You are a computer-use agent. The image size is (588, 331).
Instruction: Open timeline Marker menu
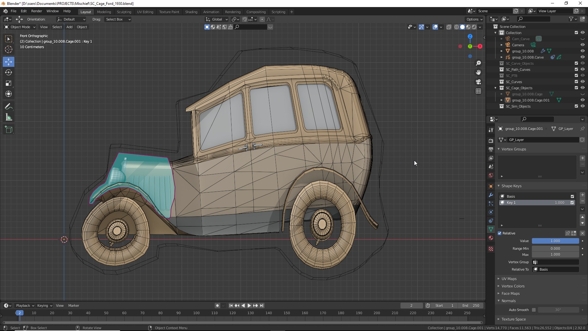click(x=73, y=306)
